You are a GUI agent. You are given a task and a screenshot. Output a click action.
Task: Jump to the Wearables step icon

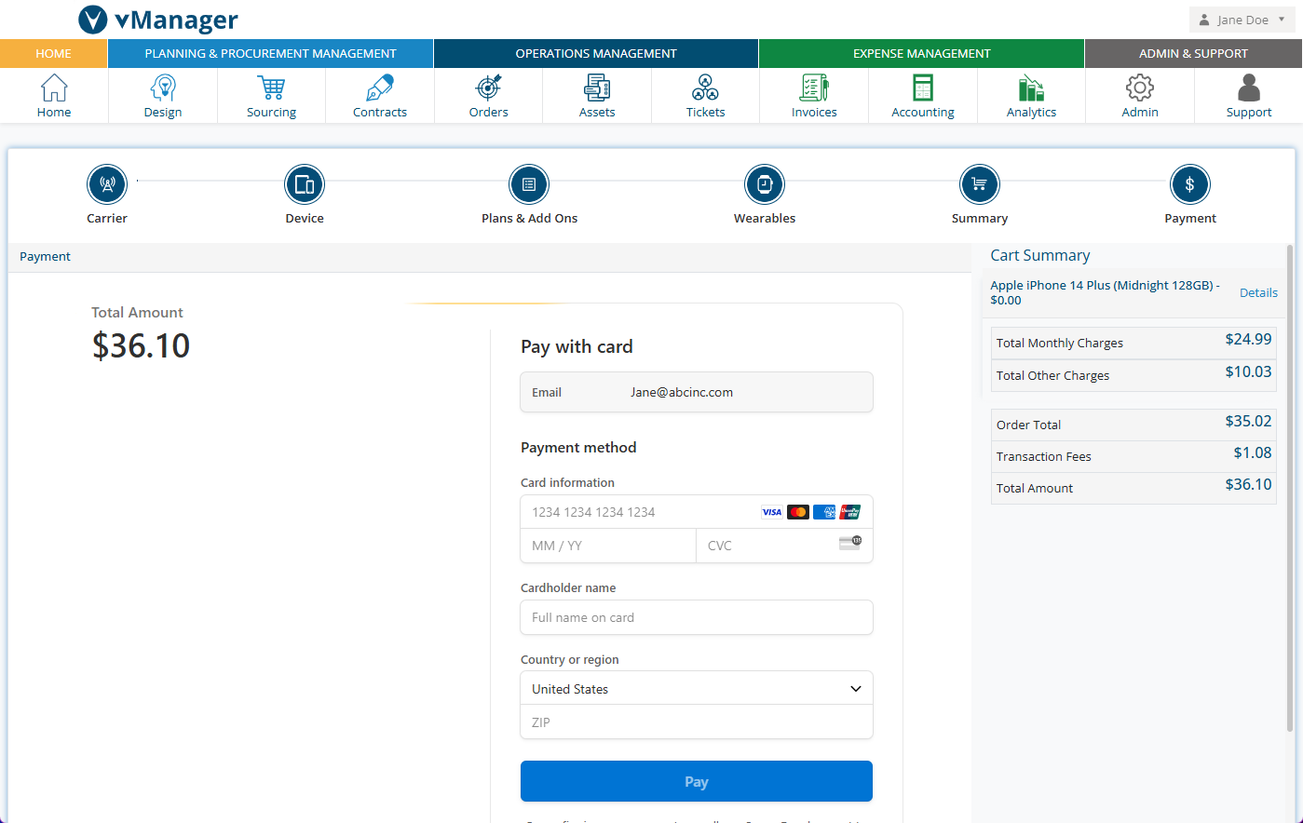point(765,184)
